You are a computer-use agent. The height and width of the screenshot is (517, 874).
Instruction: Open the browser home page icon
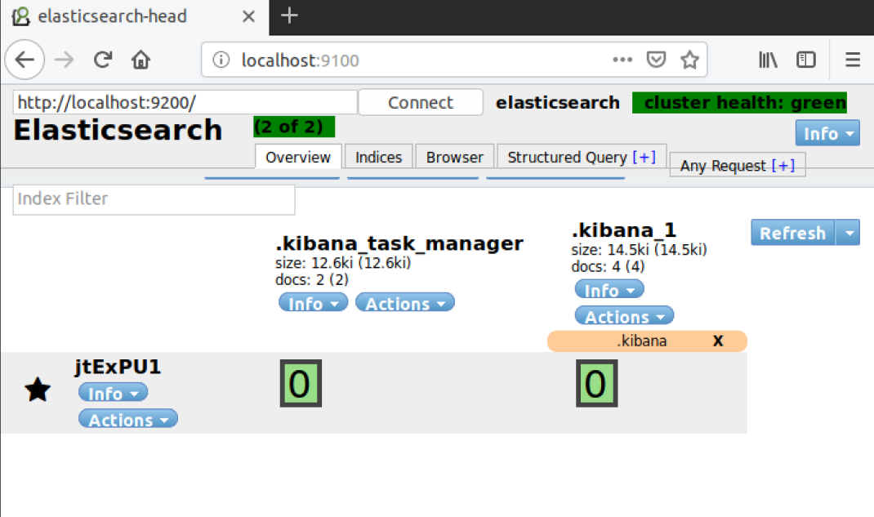click(x=140, y=60)
